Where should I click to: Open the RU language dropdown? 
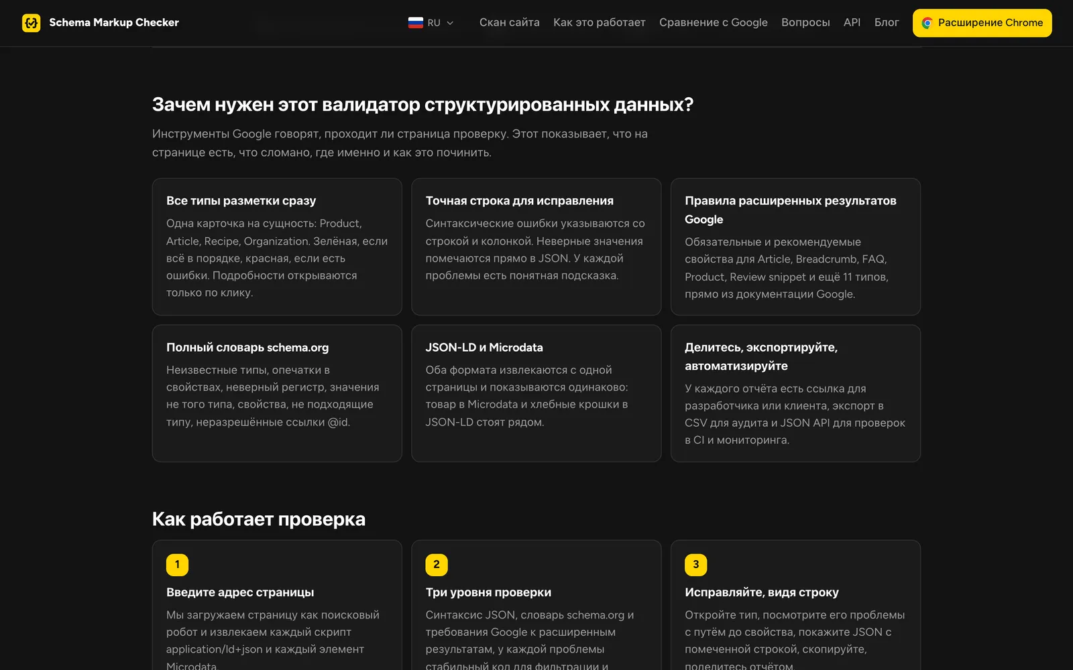pos(431,23)
